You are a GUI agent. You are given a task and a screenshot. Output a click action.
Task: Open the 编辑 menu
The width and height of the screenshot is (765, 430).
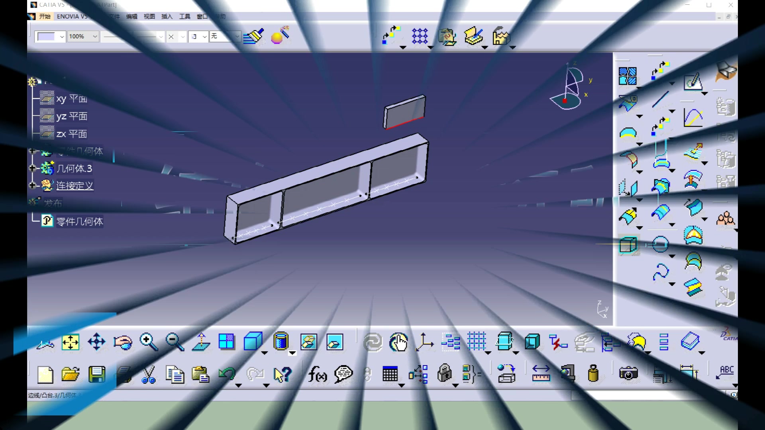pyautogui.click(x=131, y=16)
